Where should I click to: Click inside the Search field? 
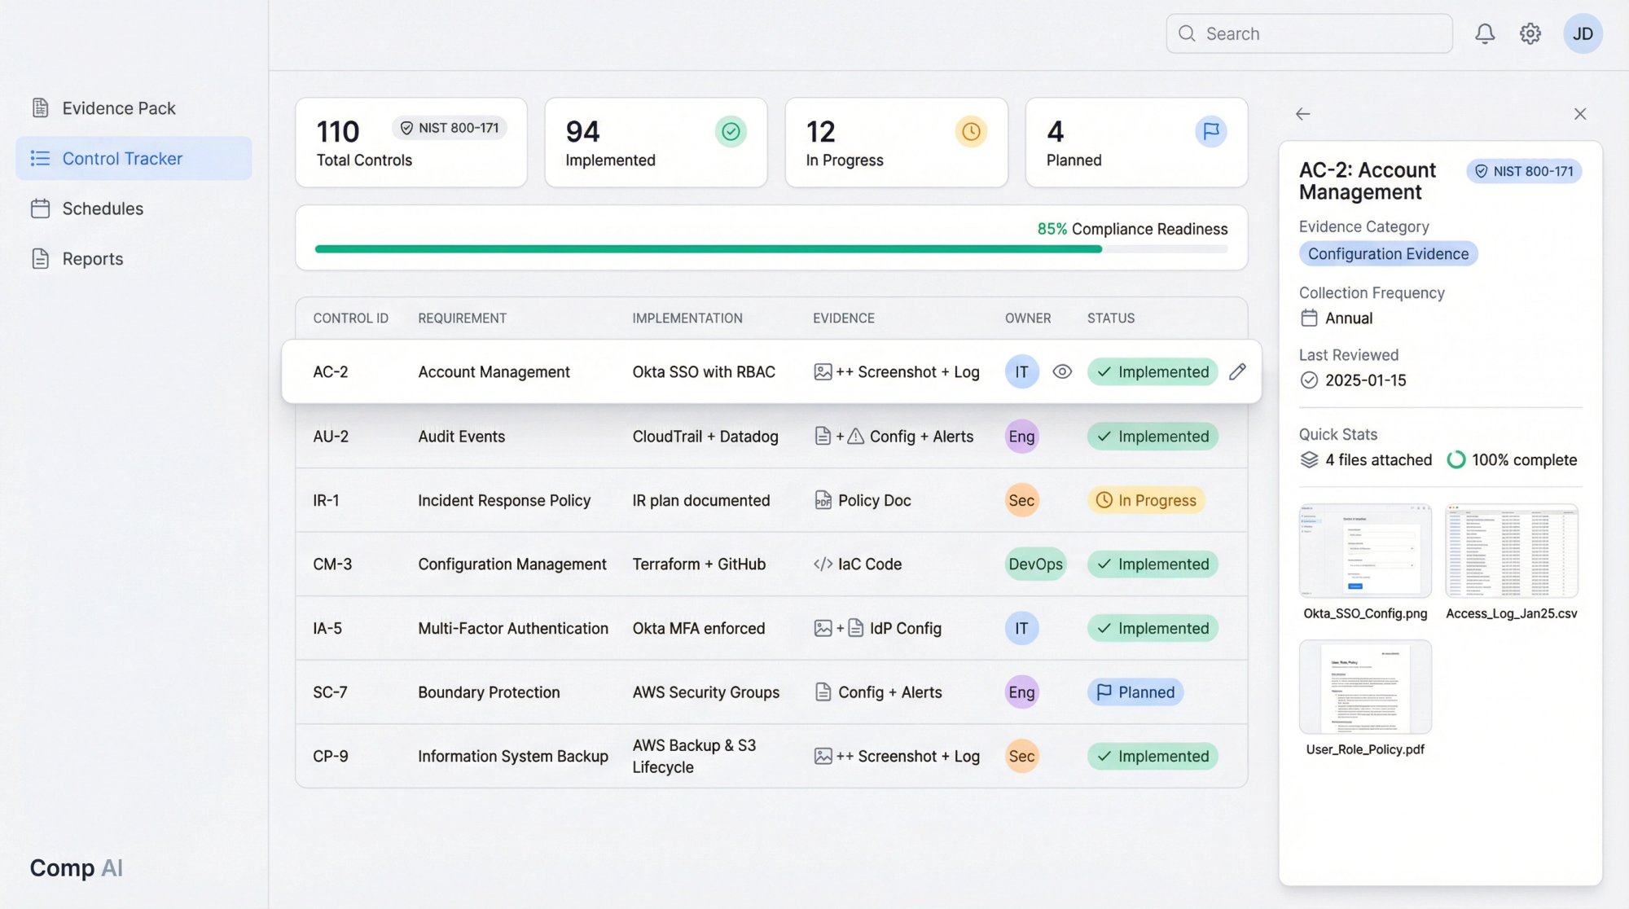tap(1308, 33)
